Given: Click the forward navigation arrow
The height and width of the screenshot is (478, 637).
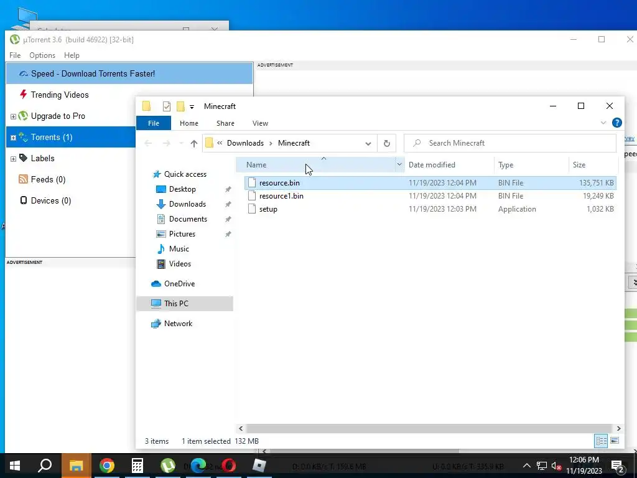Looking at the screenshot, I should tap(167, 143).
